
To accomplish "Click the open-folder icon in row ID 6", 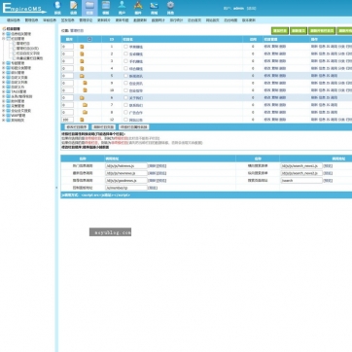I will point(82,97).
